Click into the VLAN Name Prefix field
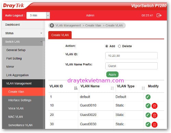The image size is (171, 133). tap(131, 66)
